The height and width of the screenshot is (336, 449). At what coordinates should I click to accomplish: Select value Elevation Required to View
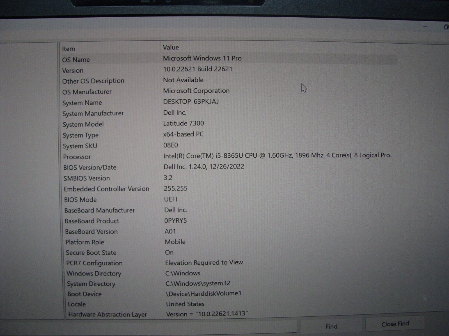pos(204,263)
